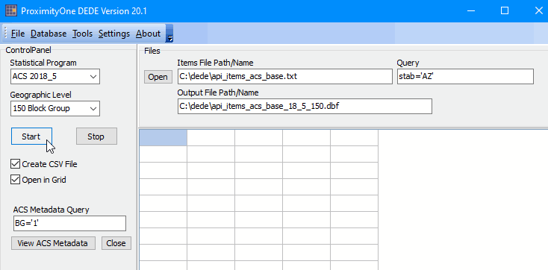The height and width of the screenshot is (270, 548).
Task: Click the Output File Path/Name field
Action: click(305, 106)
